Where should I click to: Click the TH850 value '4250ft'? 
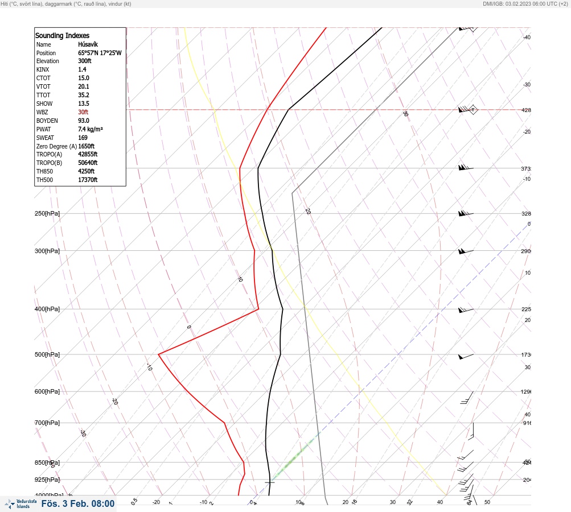pyautogui.click(x=87, y=171)
